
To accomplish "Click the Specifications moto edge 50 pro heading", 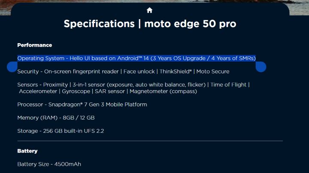I will (150, 24).
